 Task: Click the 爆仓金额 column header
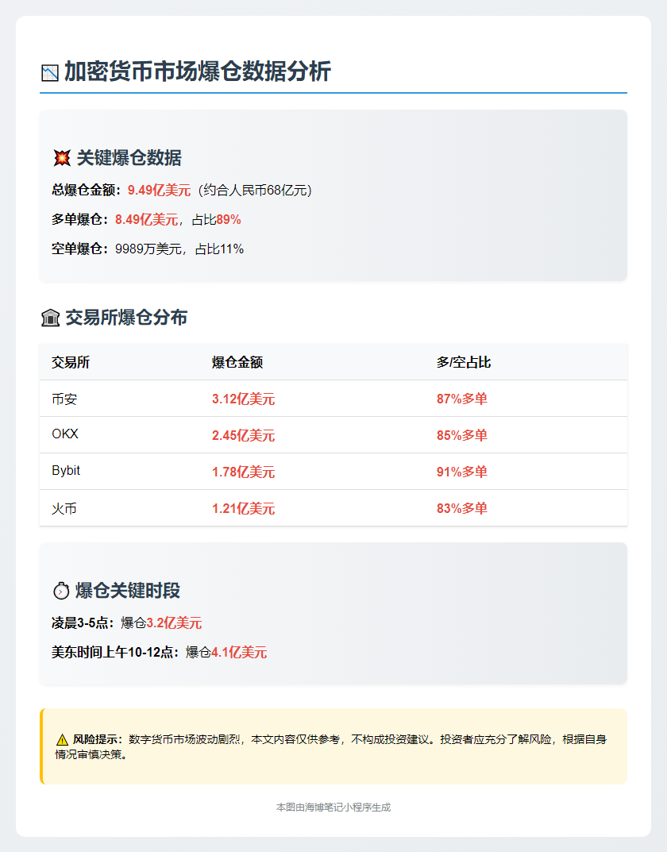(237, 362)
